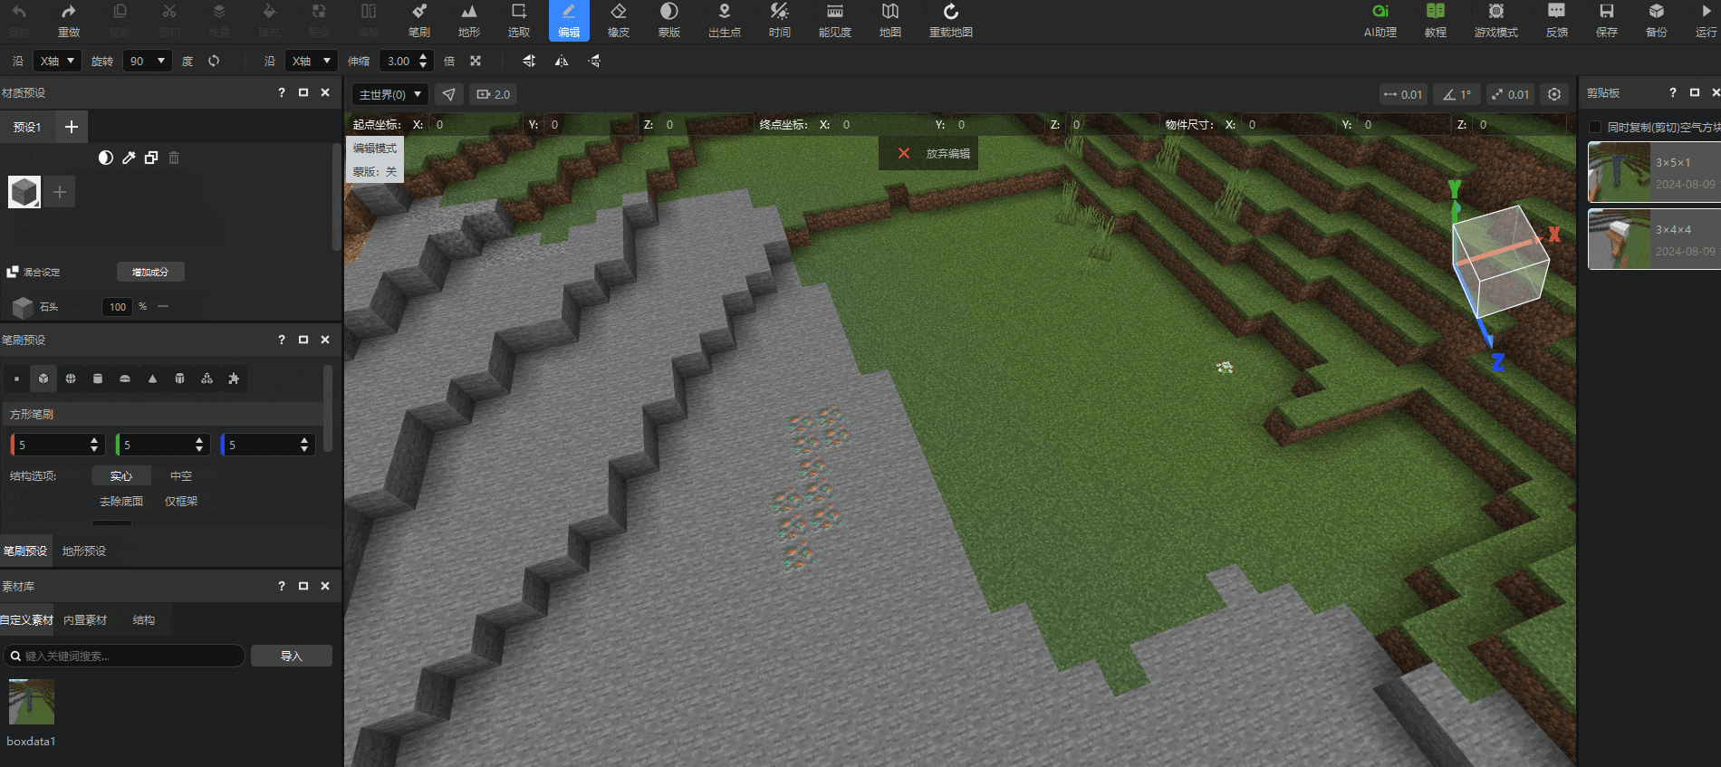Open the AI assistant (AI助理)

[x=1380, y=20]
